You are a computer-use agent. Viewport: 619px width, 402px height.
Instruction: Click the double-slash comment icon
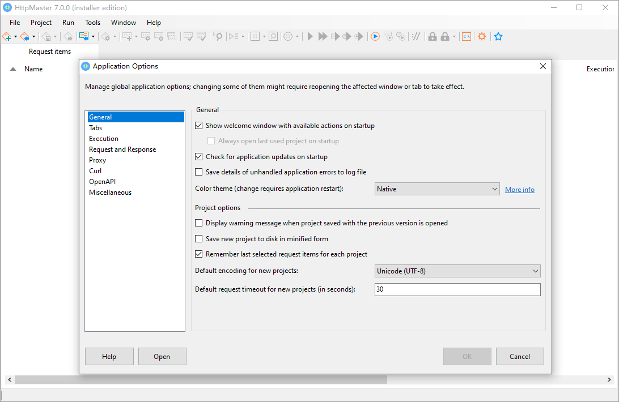[x=416, y=37]
